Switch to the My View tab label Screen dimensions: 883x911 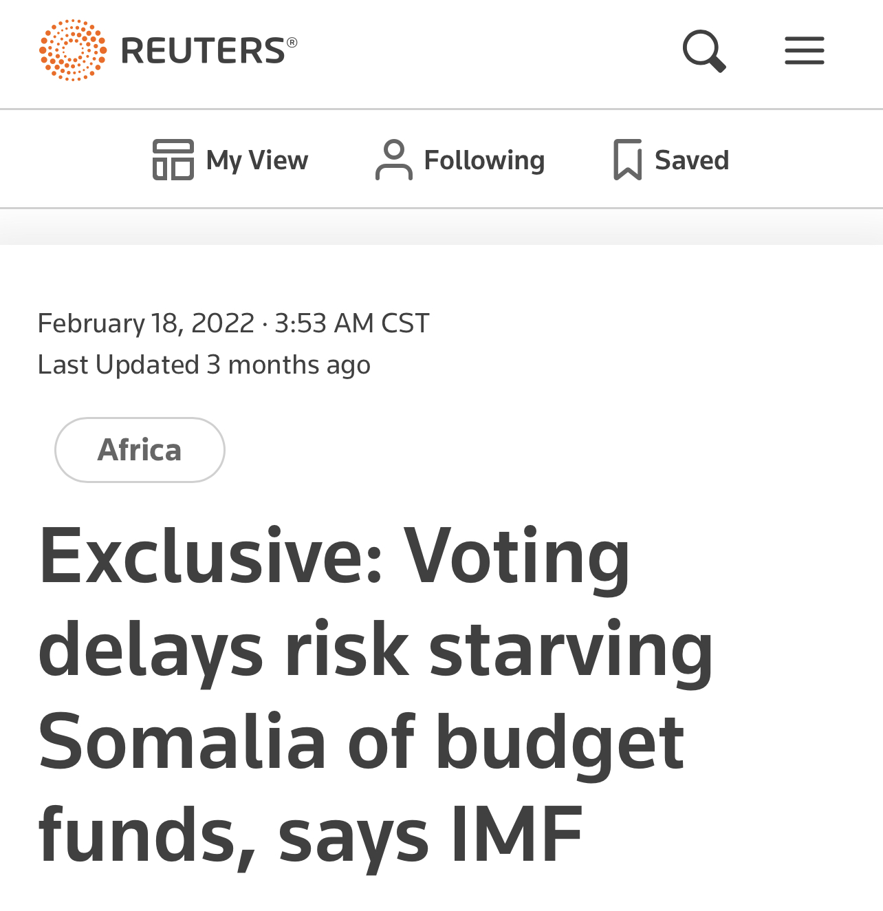(x=257, y=160)
